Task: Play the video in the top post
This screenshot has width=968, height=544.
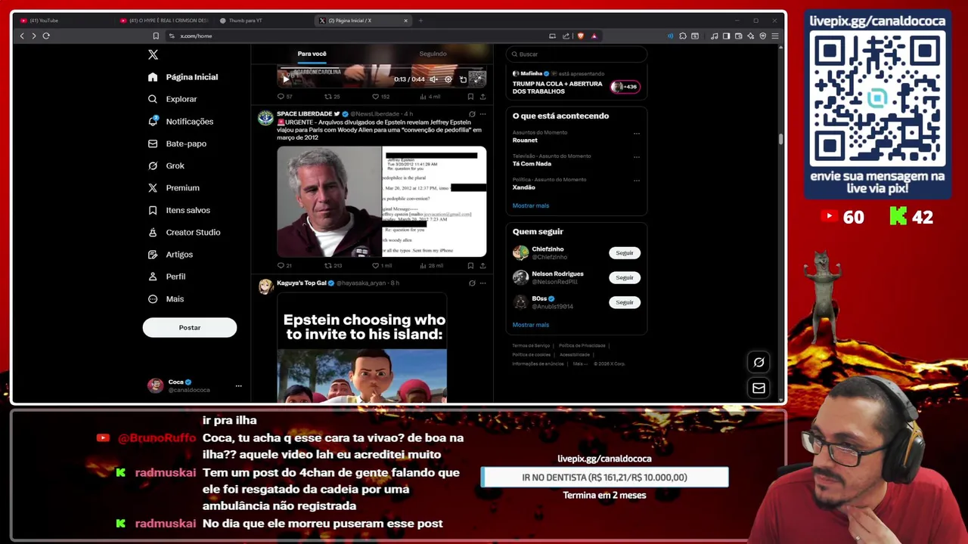Action: click(286, 79)
